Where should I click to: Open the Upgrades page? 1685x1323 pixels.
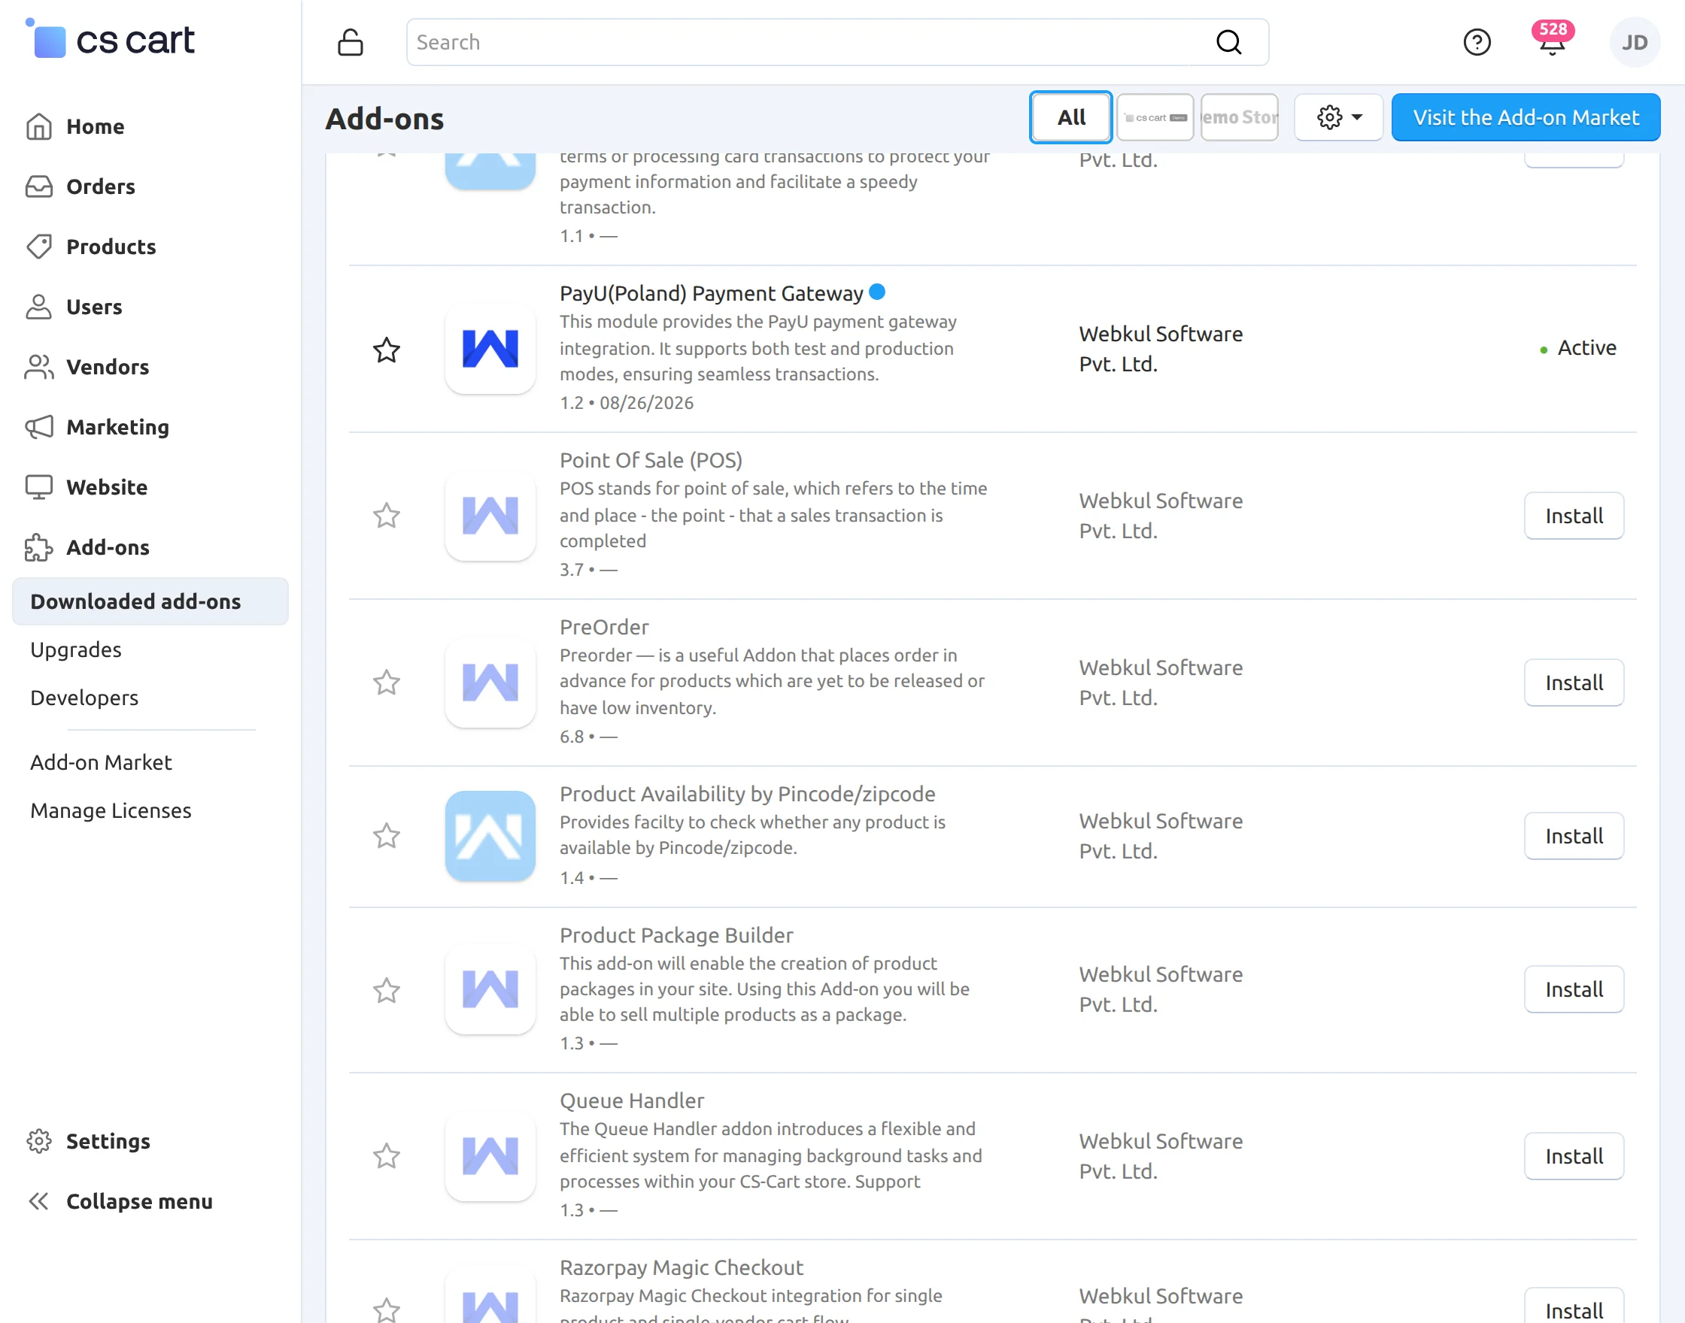[76, 649]
